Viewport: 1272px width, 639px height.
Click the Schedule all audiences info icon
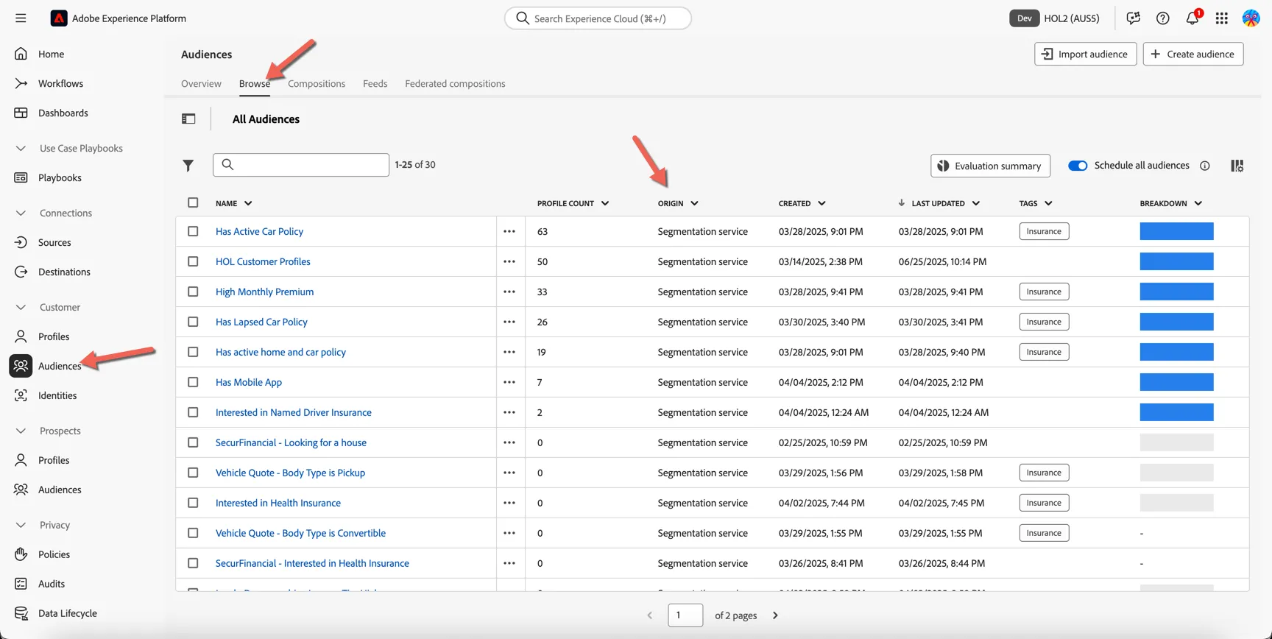click(1205, 166)
